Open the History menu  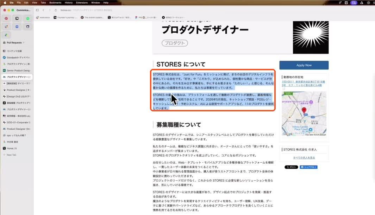pos(69,2)
